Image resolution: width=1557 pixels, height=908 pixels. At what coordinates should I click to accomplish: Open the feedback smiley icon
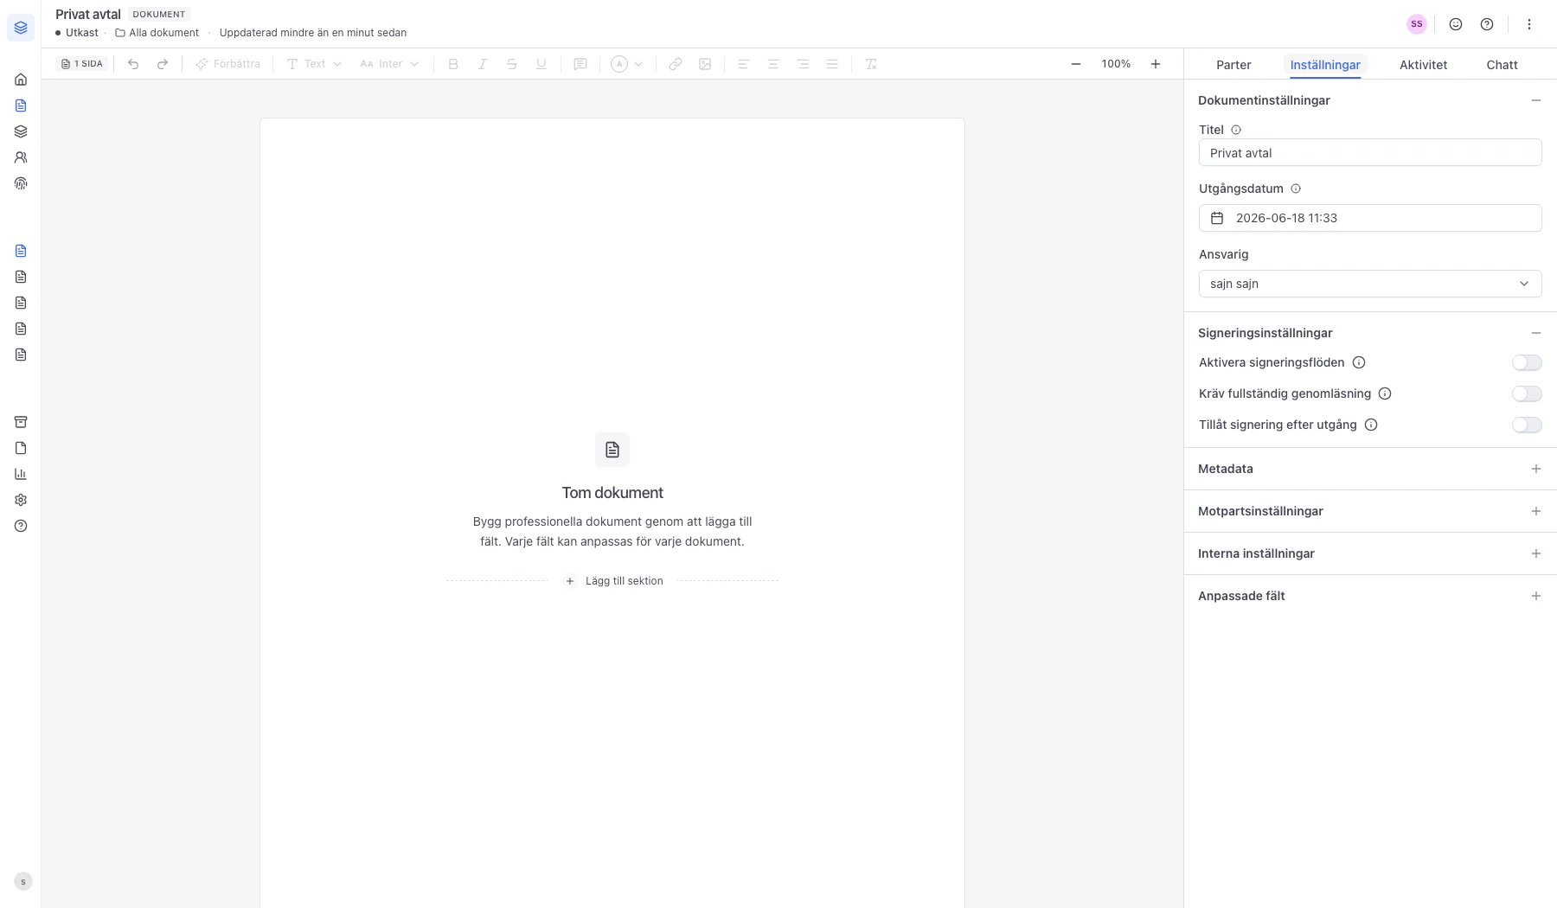pyautogui.click(x=1456, y=24)
